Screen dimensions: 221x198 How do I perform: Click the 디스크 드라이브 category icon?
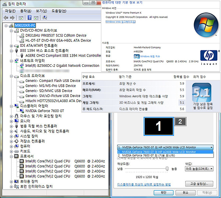[17, 76]
